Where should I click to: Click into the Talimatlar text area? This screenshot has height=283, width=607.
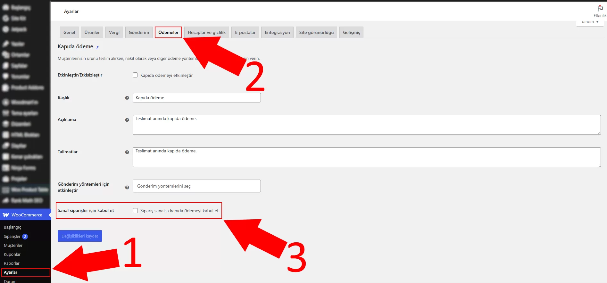coord(367,157)
